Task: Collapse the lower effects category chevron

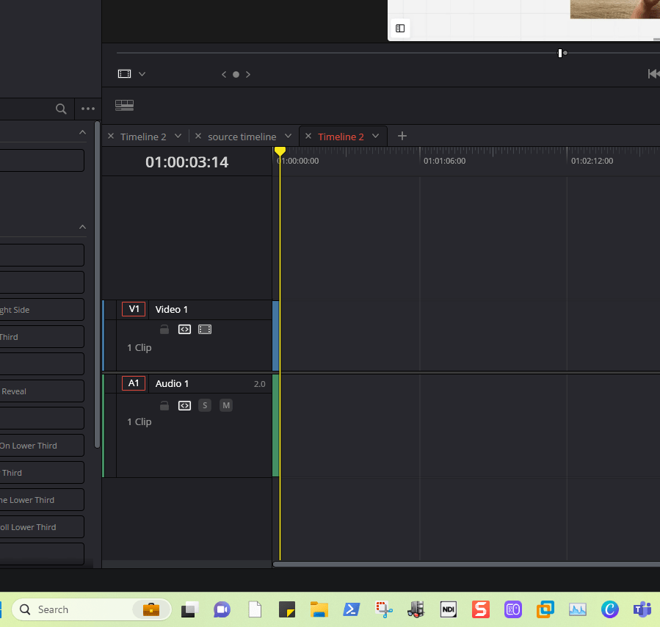Action: [82, 228]
